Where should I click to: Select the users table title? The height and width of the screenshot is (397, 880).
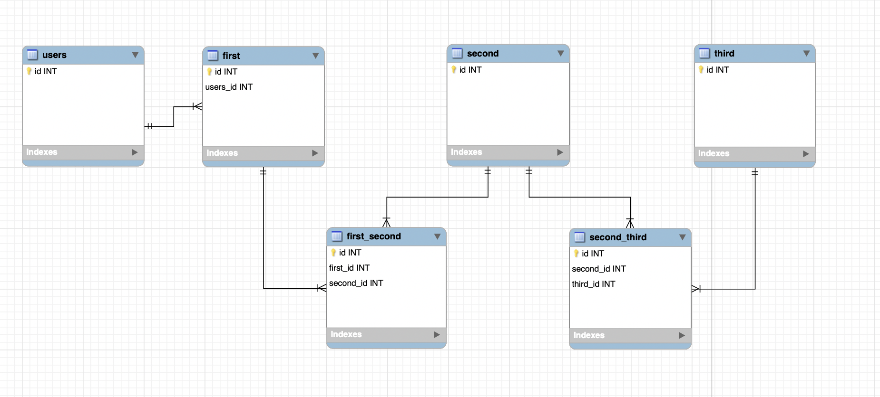click(x=54, y=55)
